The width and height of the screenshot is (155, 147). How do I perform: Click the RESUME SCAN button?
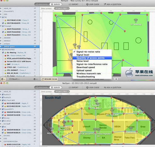tap(49, 79)
